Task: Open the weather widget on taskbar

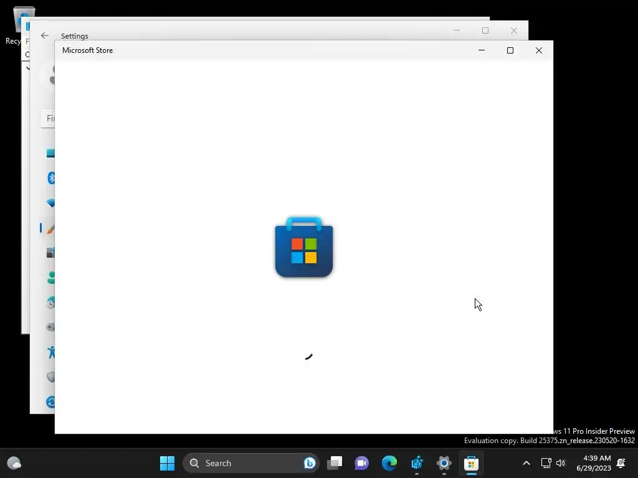Action: 14,463
